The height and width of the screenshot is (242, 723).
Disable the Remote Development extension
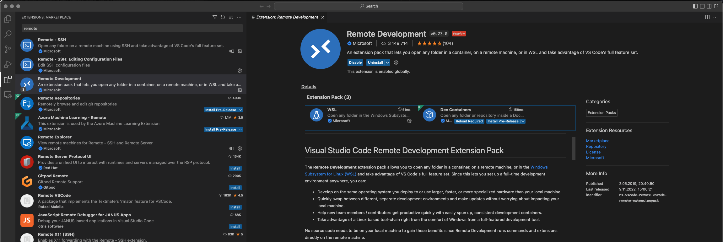pos(355,62)
